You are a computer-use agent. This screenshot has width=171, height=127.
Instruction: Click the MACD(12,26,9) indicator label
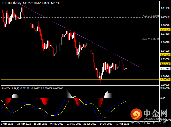pyautogui.click(x=11, y=88)
